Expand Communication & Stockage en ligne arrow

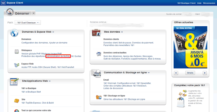(149, 73)
